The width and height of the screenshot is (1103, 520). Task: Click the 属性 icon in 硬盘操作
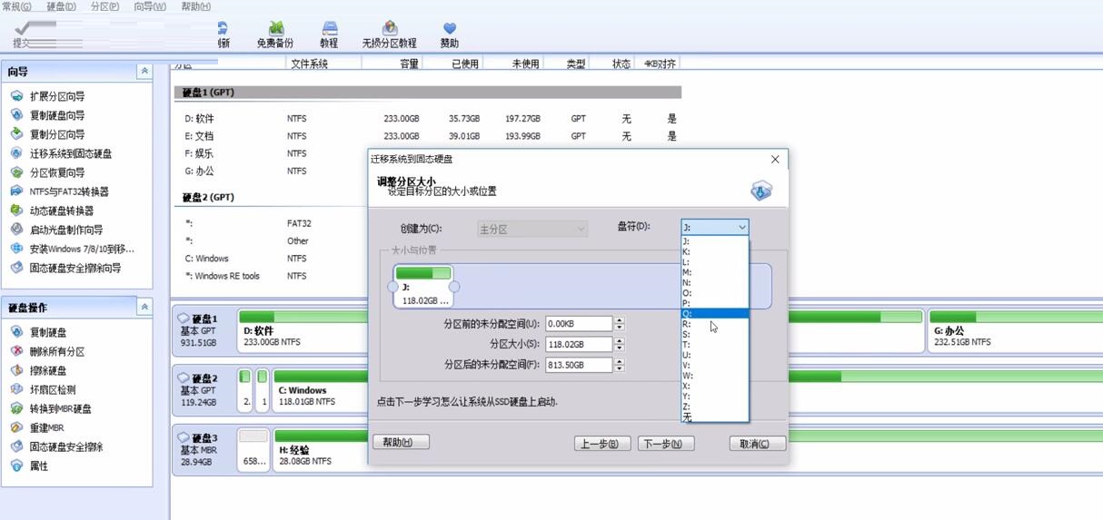pos(16,466)
